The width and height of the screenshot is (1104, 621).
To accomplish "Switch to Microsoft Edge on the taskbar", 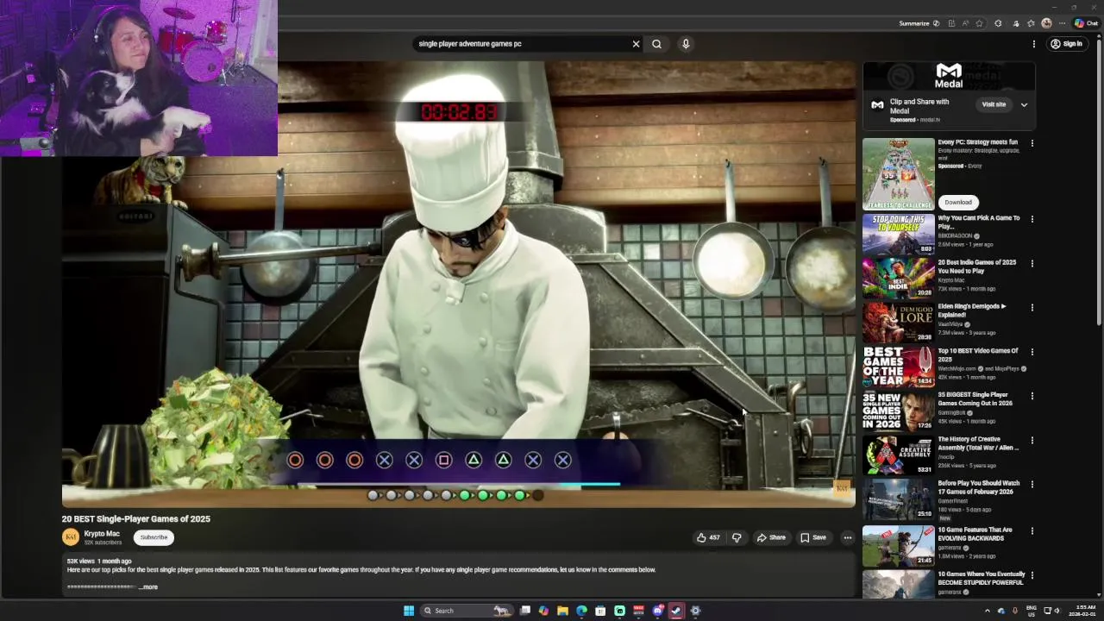I will (581, 611).
